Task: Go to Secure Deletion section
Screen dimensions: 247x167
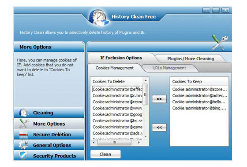Action: click(x=49, y=134)
